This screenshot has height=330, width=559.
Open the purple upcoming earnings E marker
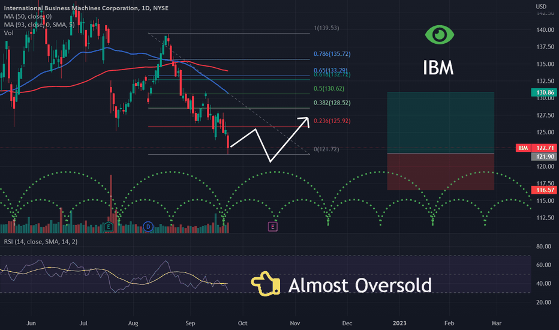tap(273, 227)
